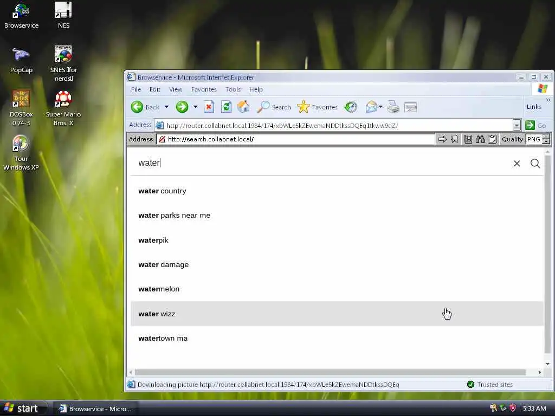Click the clipboard paste icon
Image resolution: width=555 pixels, height=416 pixels.
pos(492,139)
